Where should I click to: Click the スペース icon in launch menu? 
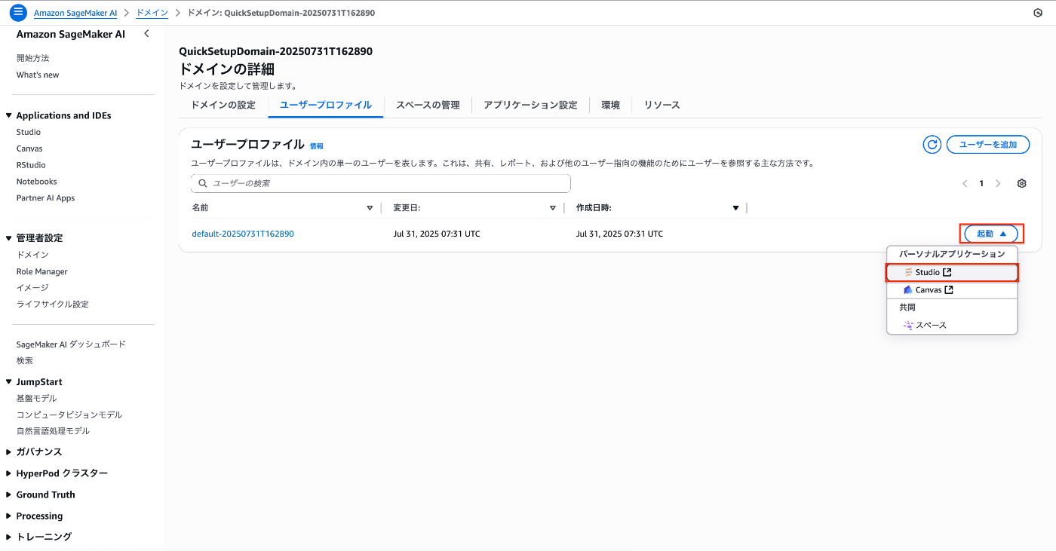point(908,326)
